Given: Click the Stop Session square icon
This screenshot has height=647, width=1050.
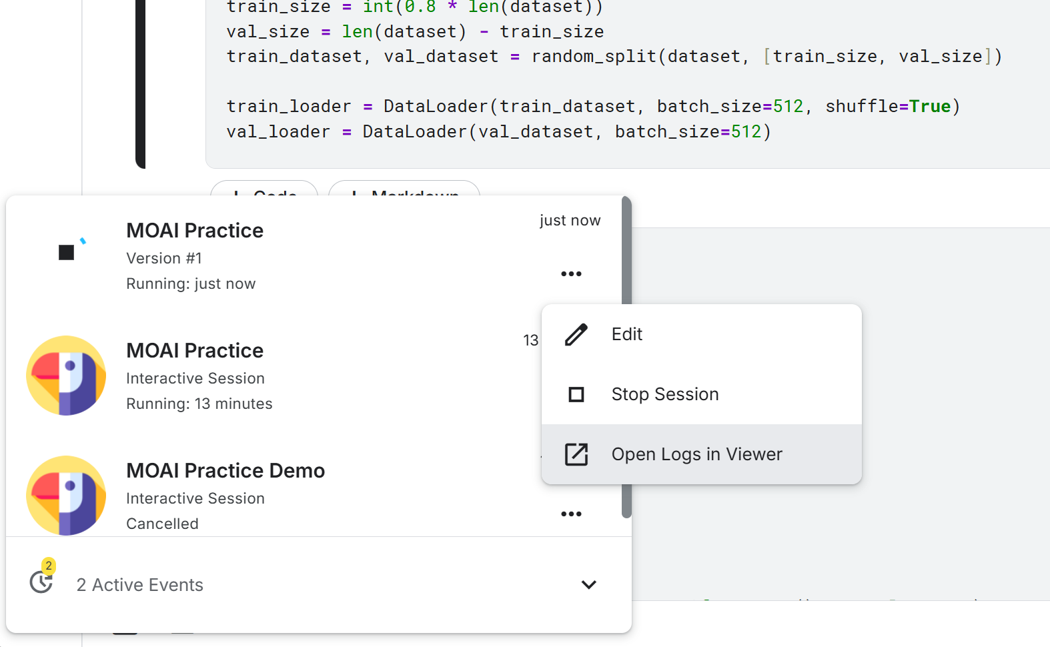Looking at the screenshot, I should pos(576,394).
